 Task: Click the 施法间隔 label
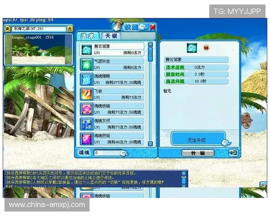pyautogui.click(x=175, y=81)
